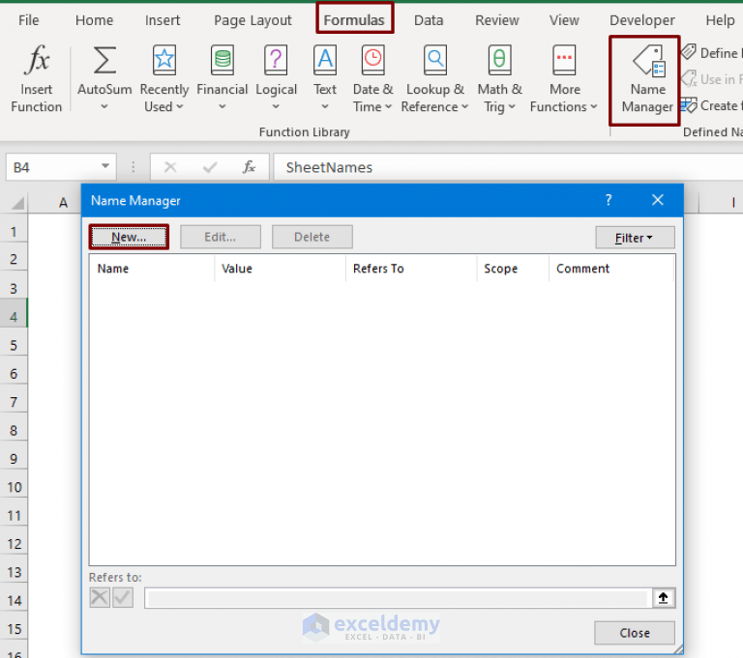Select the row 7 header
Screen dimensions: 743x658
tap(14, 402)
